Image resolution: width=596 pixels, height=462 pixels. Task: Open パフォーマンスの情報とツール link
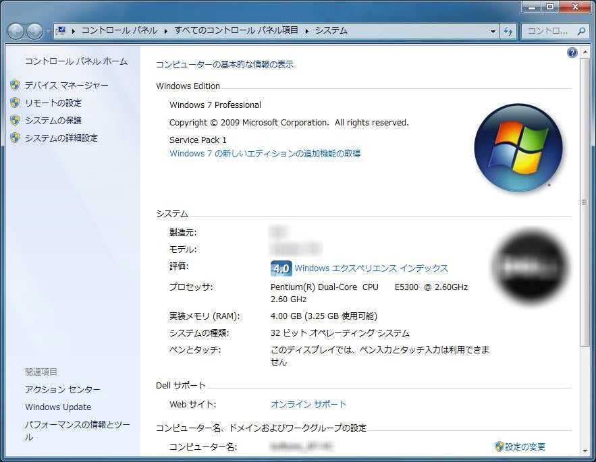pos(77,430)
